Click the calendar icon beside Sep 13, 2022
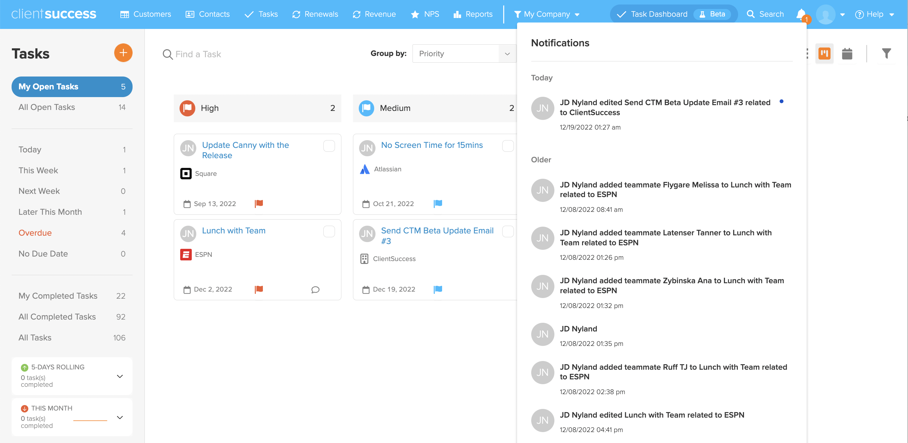The height and width of the screenshot is (443, 908). tap(187, 204)
